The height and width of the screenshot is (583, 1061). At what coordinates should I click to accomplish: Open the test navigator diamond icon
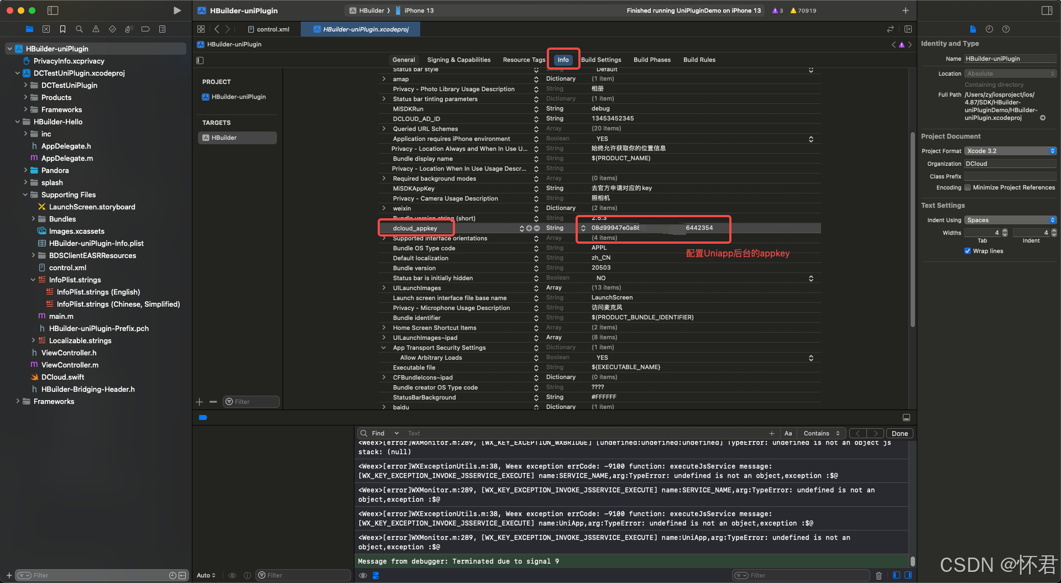(x=112, y=29)
